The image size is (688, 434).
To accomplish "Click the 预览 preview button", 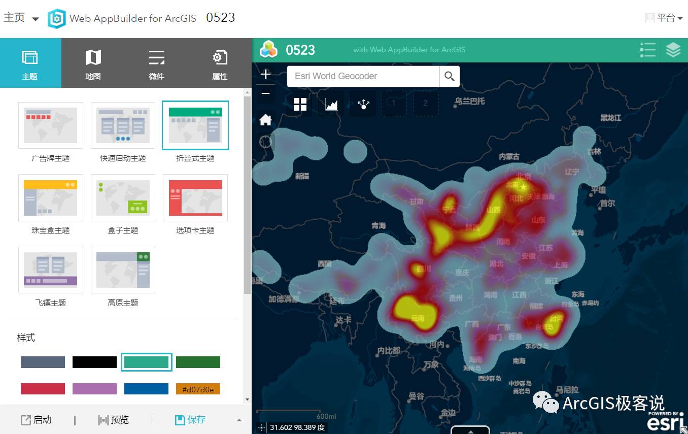I will pos(113,420).
